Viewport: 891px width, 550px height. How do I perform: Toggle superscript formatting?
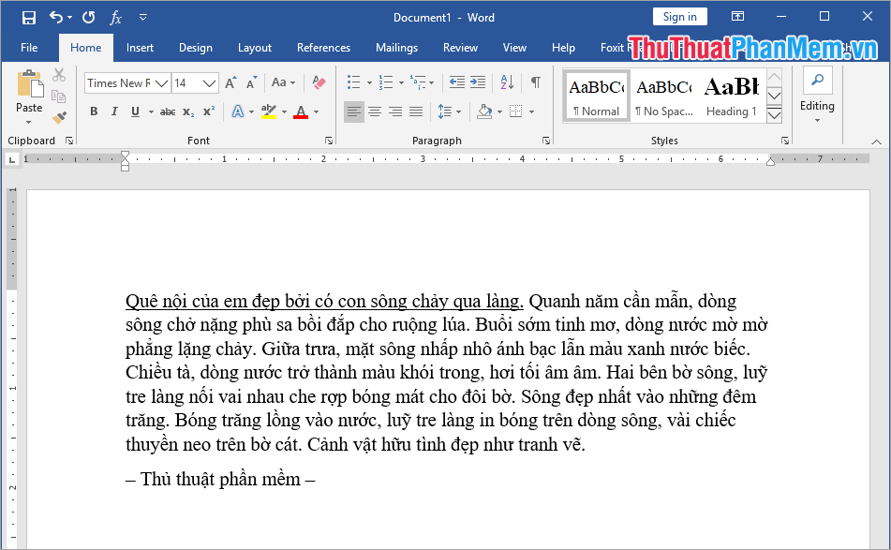[209, 111]
